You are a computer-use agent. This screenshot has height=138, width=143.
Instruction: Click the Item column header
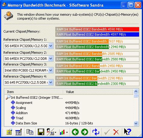pyautogui.click(x=34, y=92)
